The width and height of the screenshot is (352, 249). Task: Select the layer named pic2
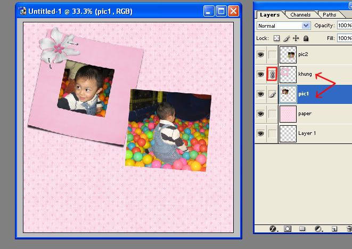tap(303, 54)
